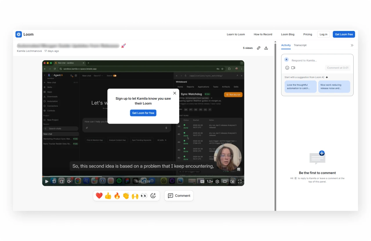Record a video comment with camera icon
The image size is (371, 241).
(293, 68)
